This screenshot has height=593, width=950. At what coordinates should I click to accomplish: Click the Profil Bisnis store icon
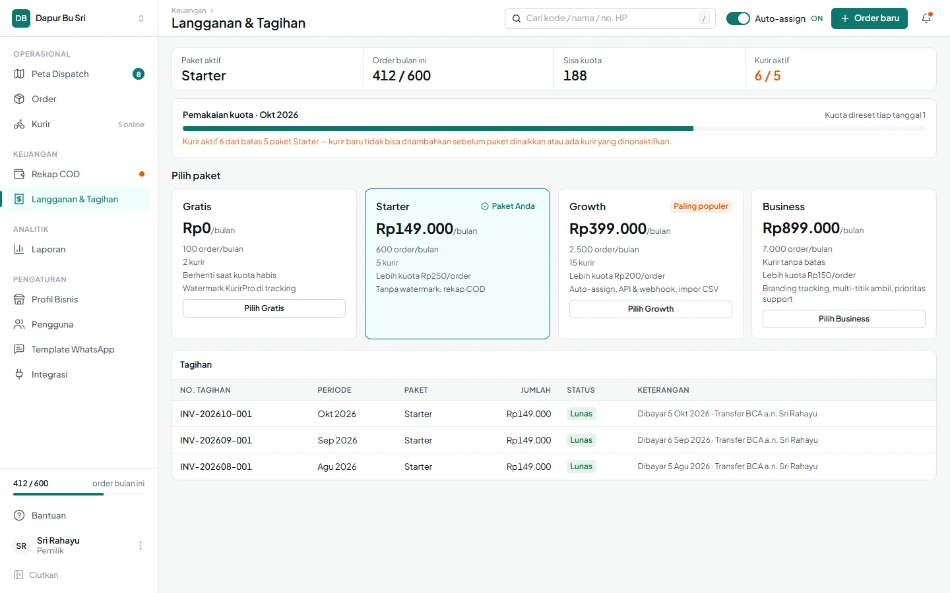pyautogui.click(x=19, y=299)
